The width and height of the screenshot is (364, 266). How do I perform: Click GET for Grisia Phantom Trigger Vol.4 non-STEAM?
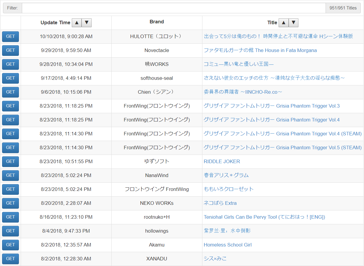click(10, 120)
